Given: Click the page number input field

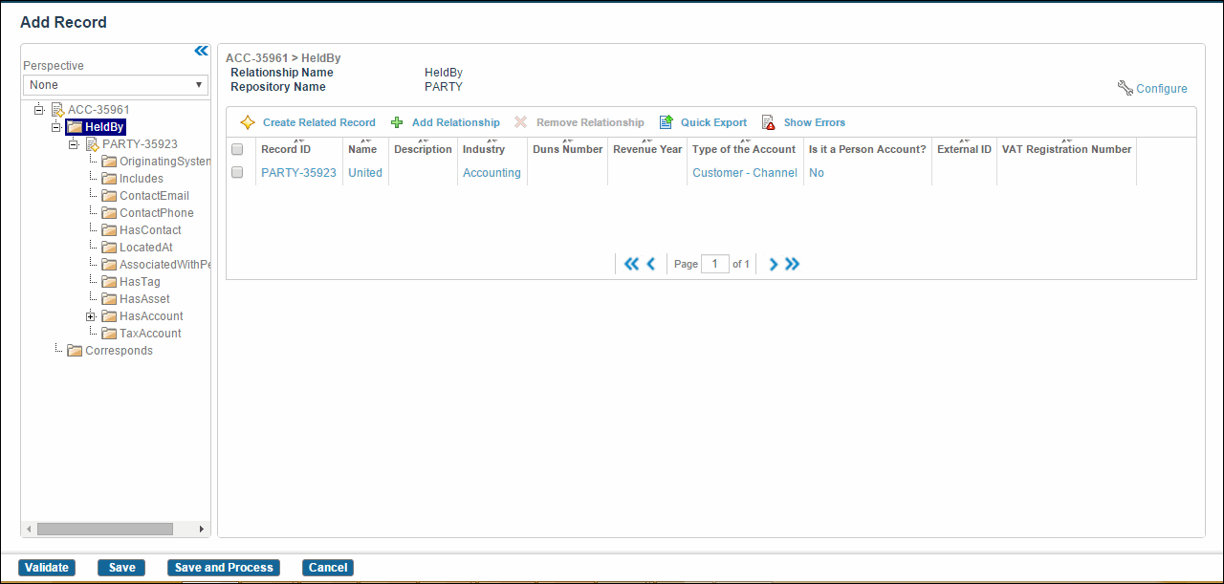Looking at the screenshot, I should 715,264.
